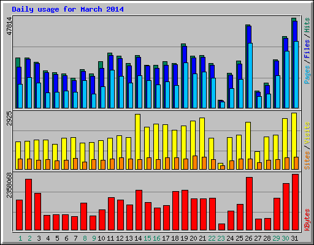Screen dimensions: 314x245
Task: Click day 6 on the x-axis
Action: pyautogui.click(x=66, y=238)
